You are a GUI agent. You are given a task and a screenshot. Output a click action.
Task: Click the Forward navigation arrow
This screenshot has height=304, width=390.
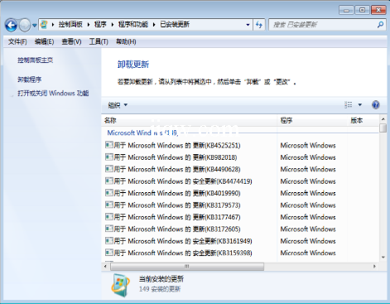point(25,25)
